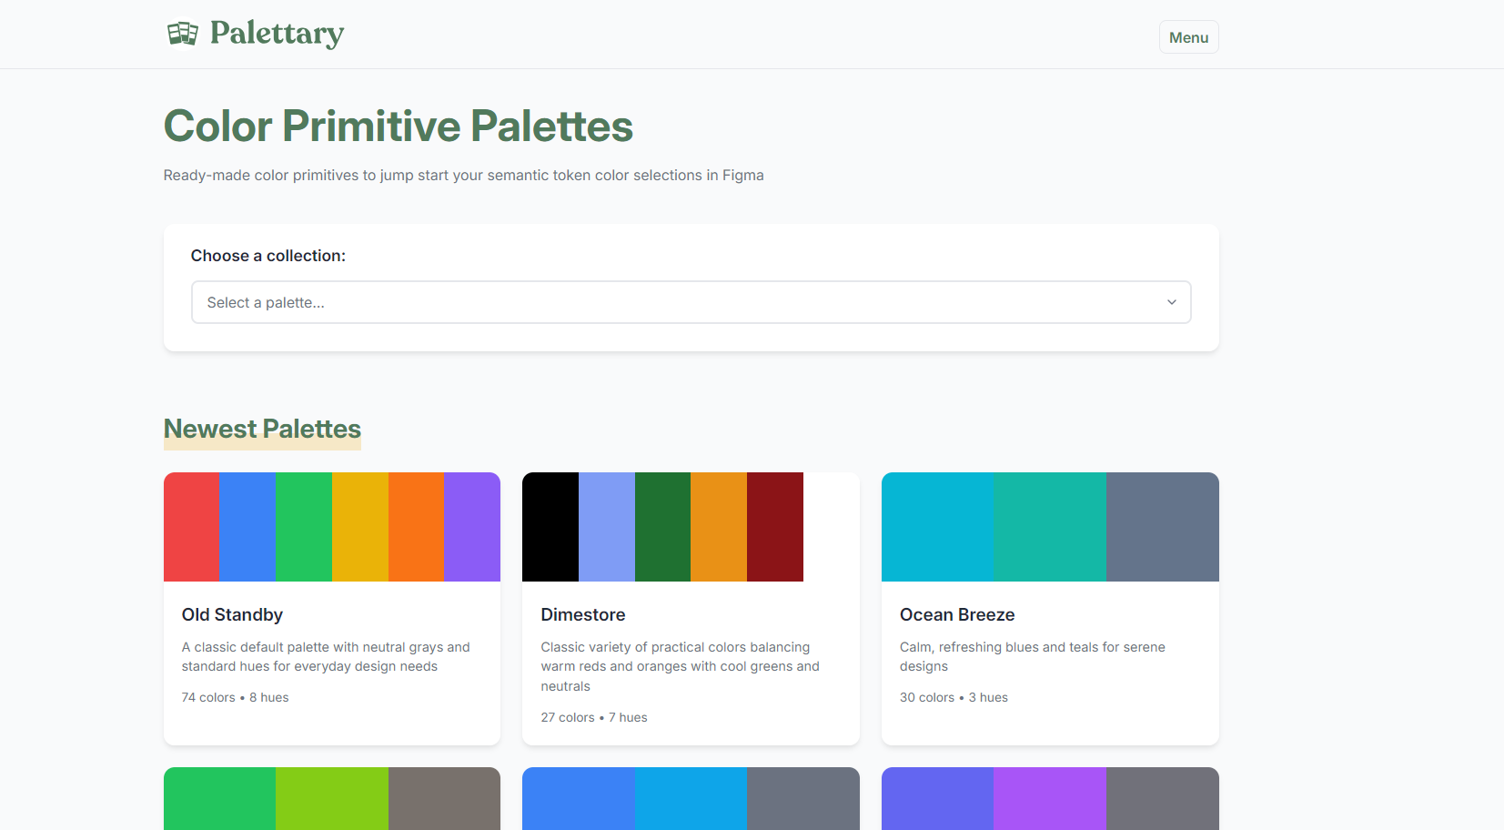This screenshot has height=830, width=1504.
Task: Open the Menu button
Action: [1188, 36]
